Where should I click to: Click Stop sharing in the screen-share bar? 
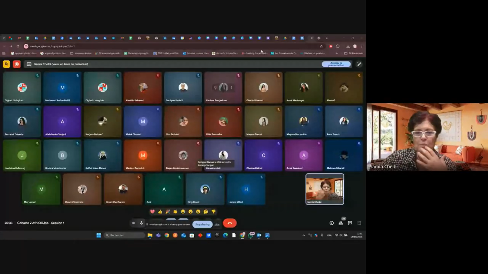coord(202,224)
